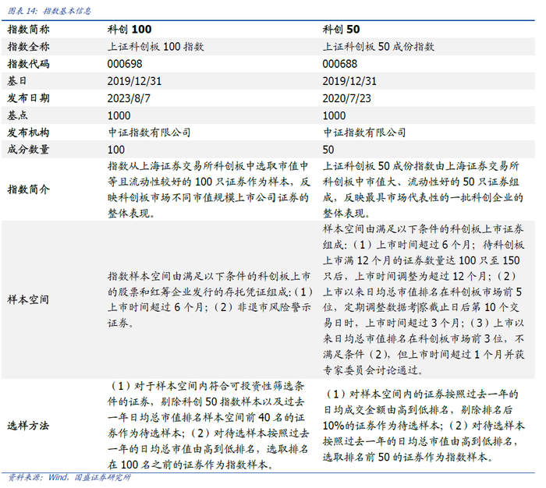
Task: Click the header cell '科创 50'
Action: (x=341, y=30)
